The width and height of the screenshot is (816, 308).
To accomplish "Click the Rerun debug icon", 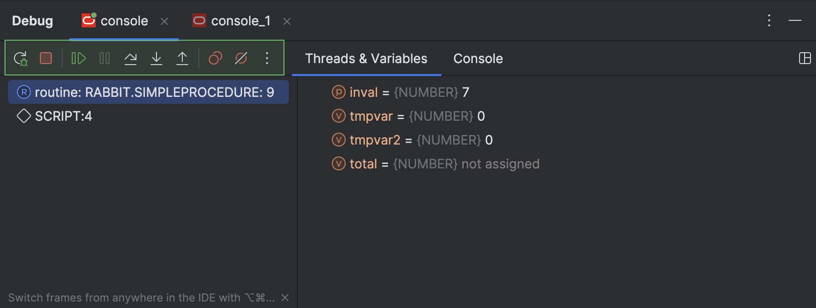I will [21, 59].
